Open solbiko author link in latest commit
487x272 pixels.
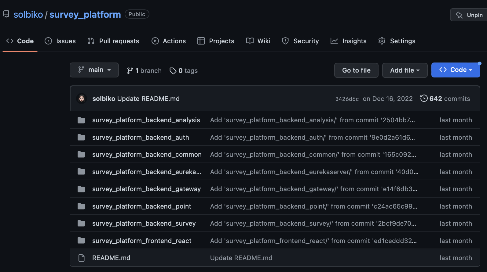coord(104,99)
